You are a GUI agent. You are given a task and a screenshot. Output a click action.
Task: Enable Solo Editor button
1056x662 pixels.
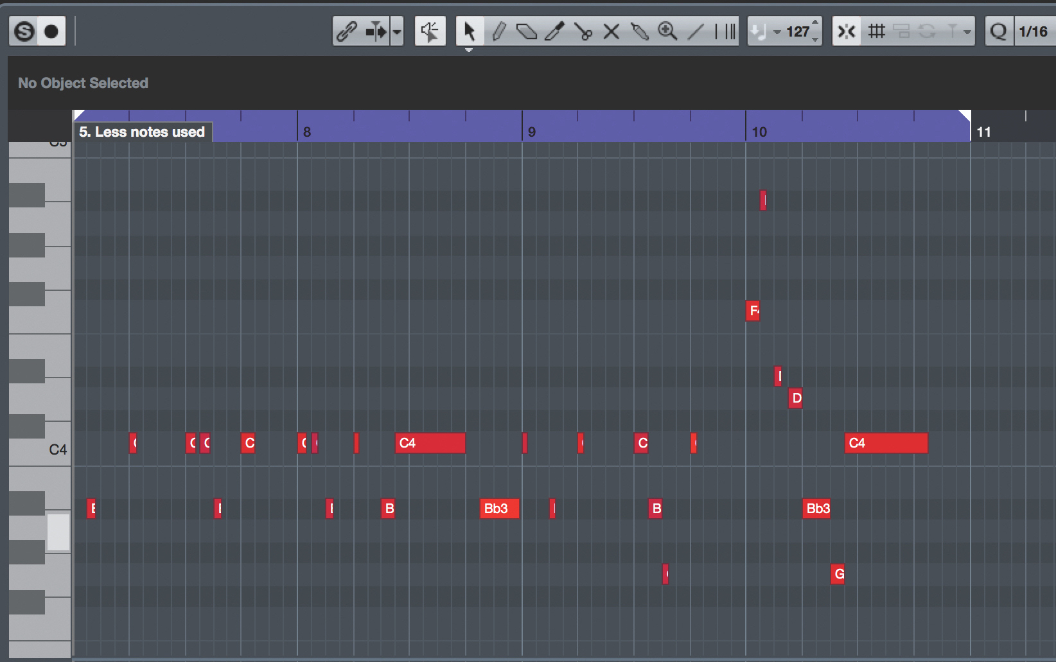(24, 31)
